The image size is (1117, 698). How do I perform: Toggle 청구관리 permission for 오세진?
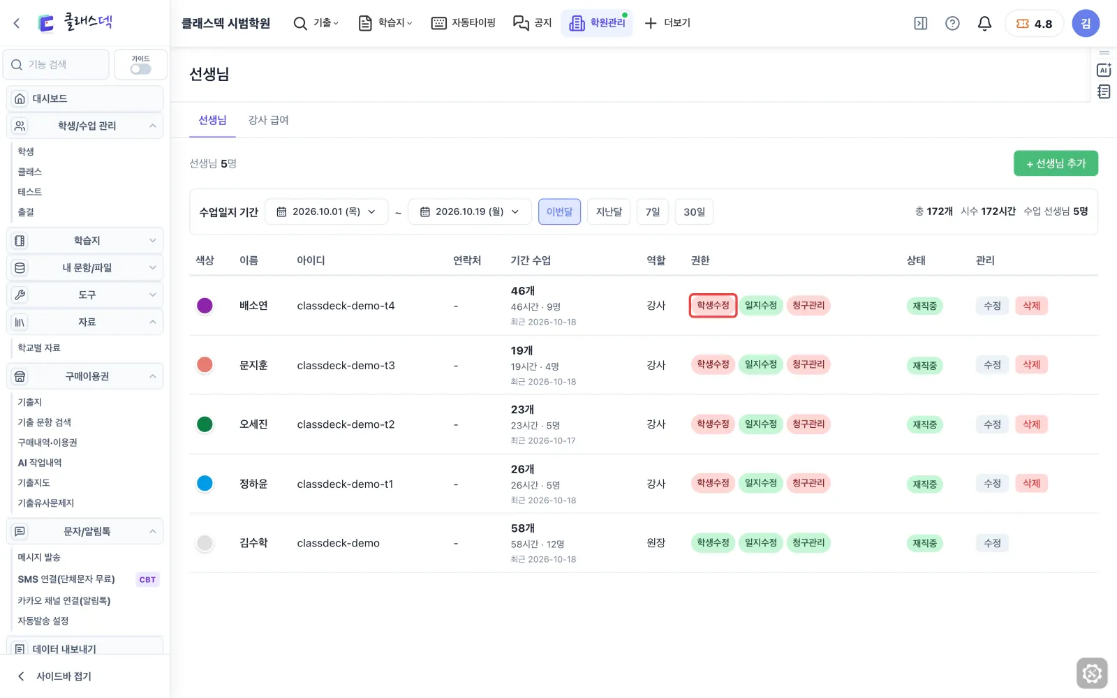[808, 424]
